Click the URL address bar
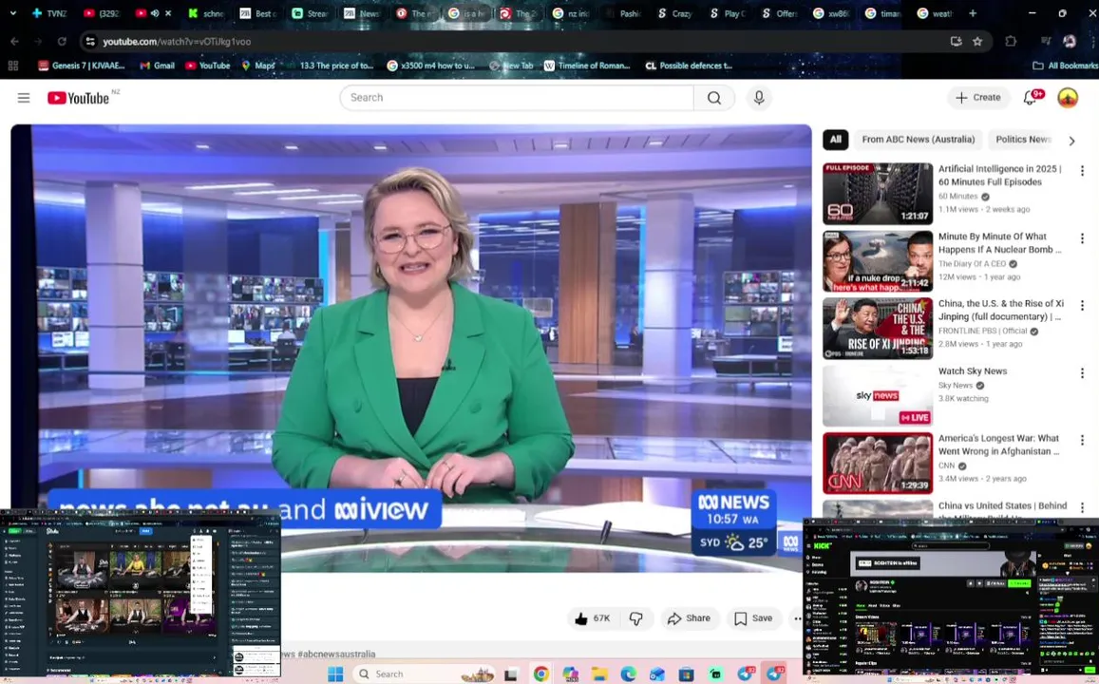1099x684 pixels. pyautogui.click(x=519, y=42)
